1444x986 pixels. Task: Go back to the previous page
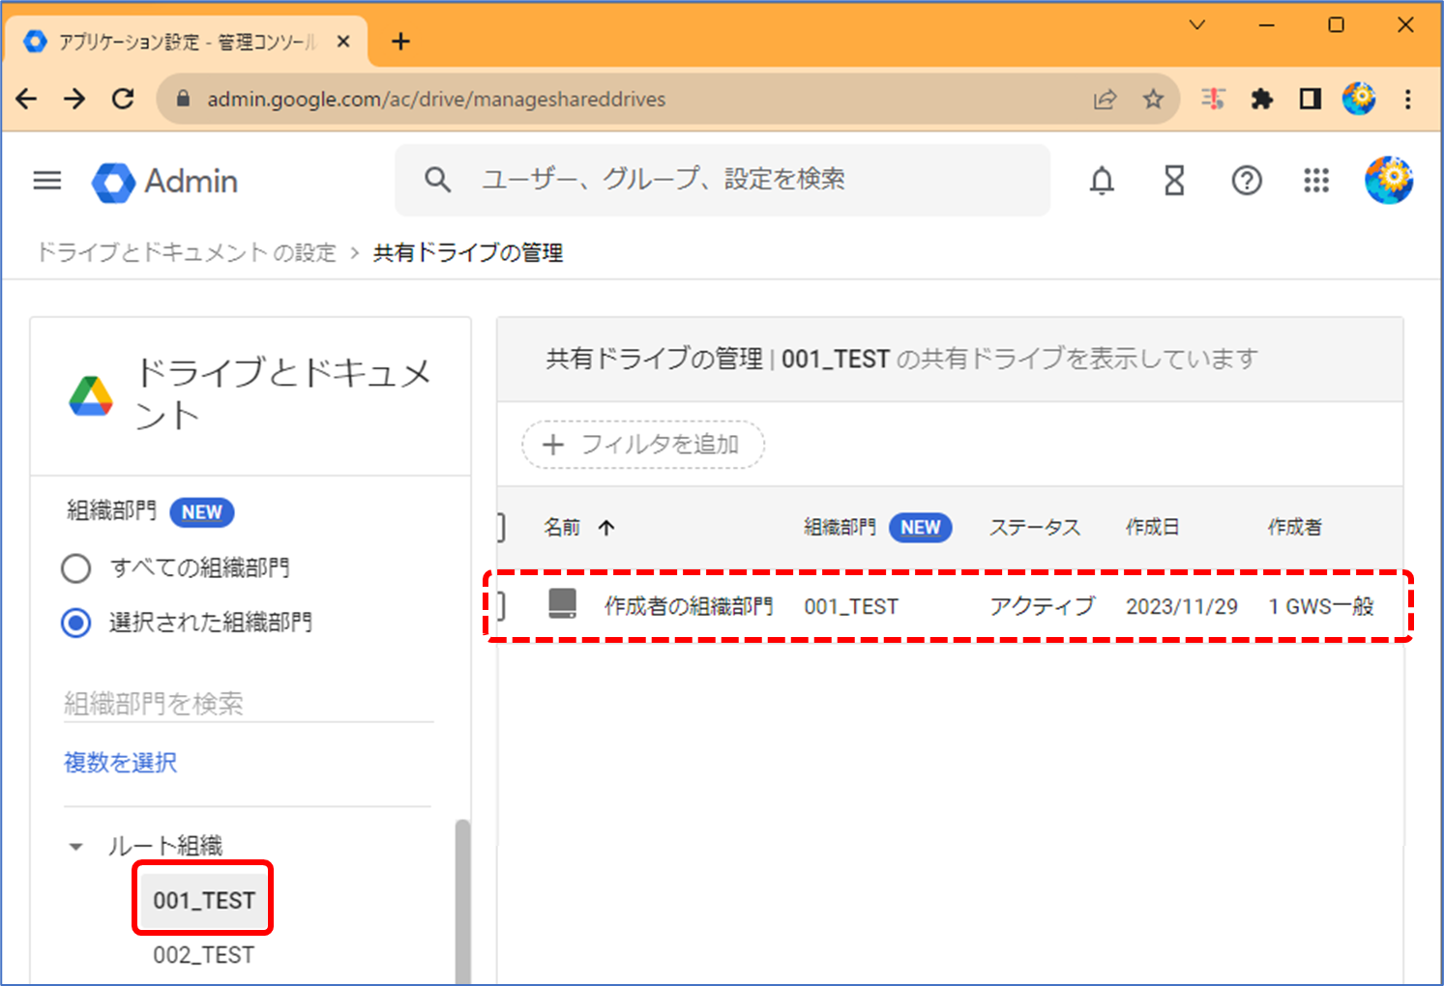(27, 99)
